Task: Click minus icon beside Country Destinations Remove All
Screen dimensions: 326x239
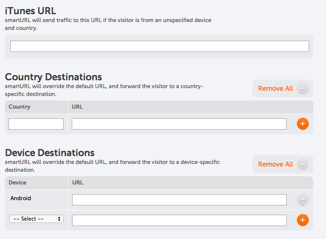Action: point(303,89)
